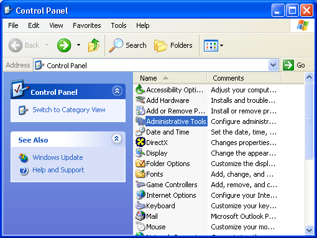Select the Accessibility Options icon

pyautogui.click(x=140, y=90)
